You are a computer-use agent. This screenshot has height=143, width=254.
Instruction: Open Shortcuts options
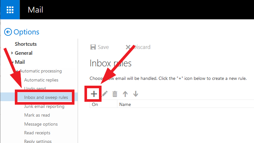pos(26,44)
